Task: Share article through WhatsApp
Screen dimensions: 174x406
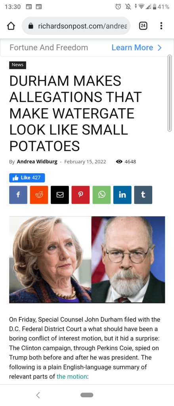Action: coord(101,195)
